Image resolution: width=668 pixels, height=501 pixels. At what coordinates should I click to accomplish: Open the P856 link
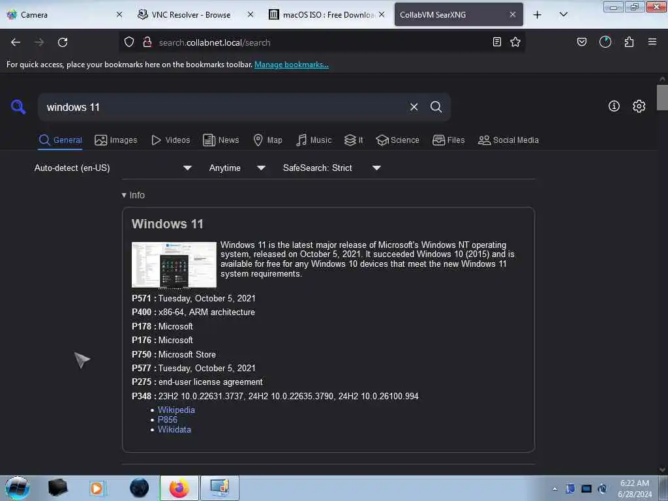click(x=168, y=419)
